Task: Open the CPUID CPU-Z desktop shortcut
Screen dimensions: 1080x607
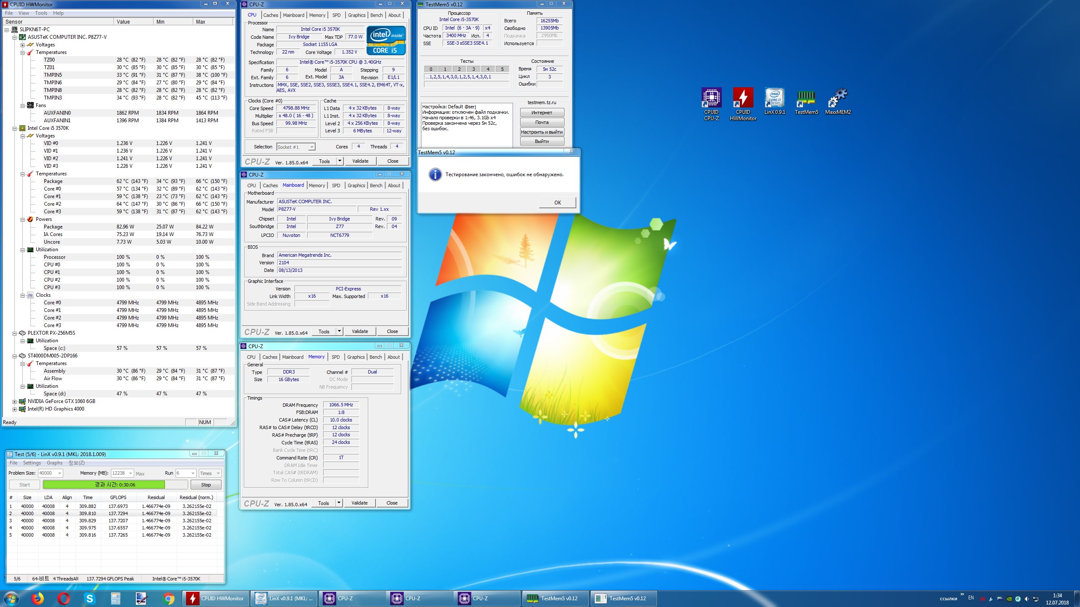Action: 711,104
